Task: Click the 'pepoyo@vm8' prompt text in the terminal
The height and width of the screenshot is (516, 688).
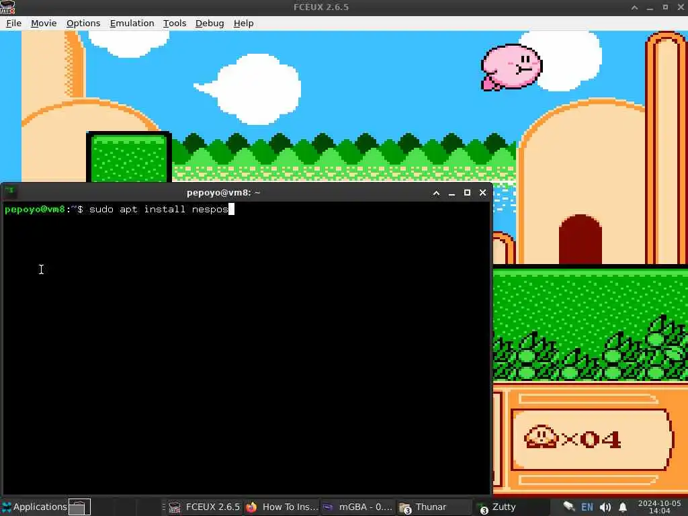Action: click(35, 210)
